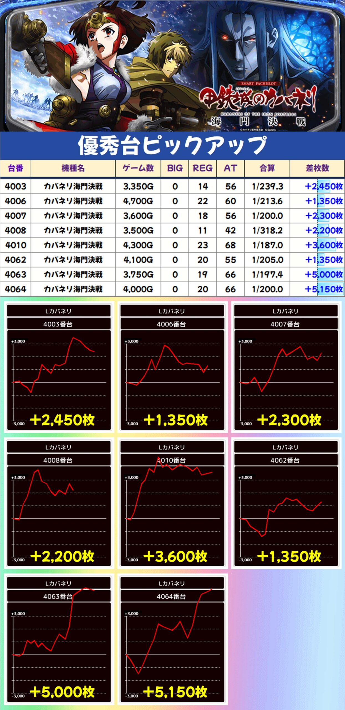Click the AT column header
Image resolution: width=345 pixels, height=710 pixels.
pyautogui.click(x=230, y=168)
